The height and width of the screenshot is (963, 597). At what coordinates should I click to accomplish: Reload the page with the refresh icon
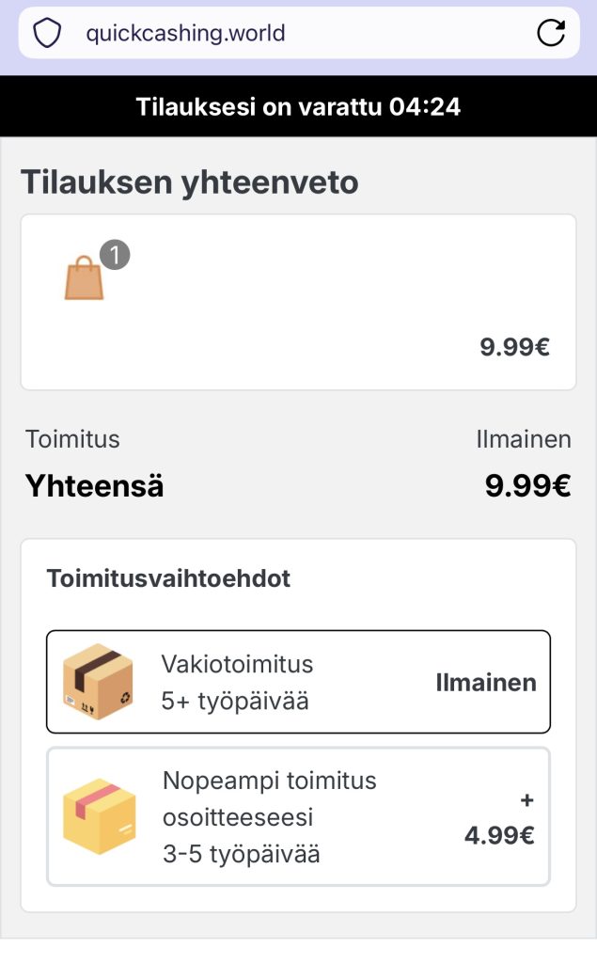(x=550, y=34)
